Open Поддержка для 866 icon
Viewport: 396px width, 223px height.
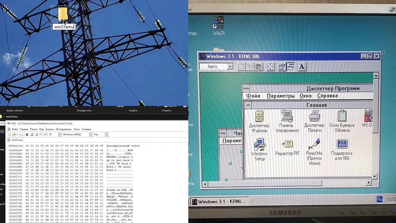tap(342, 150)
